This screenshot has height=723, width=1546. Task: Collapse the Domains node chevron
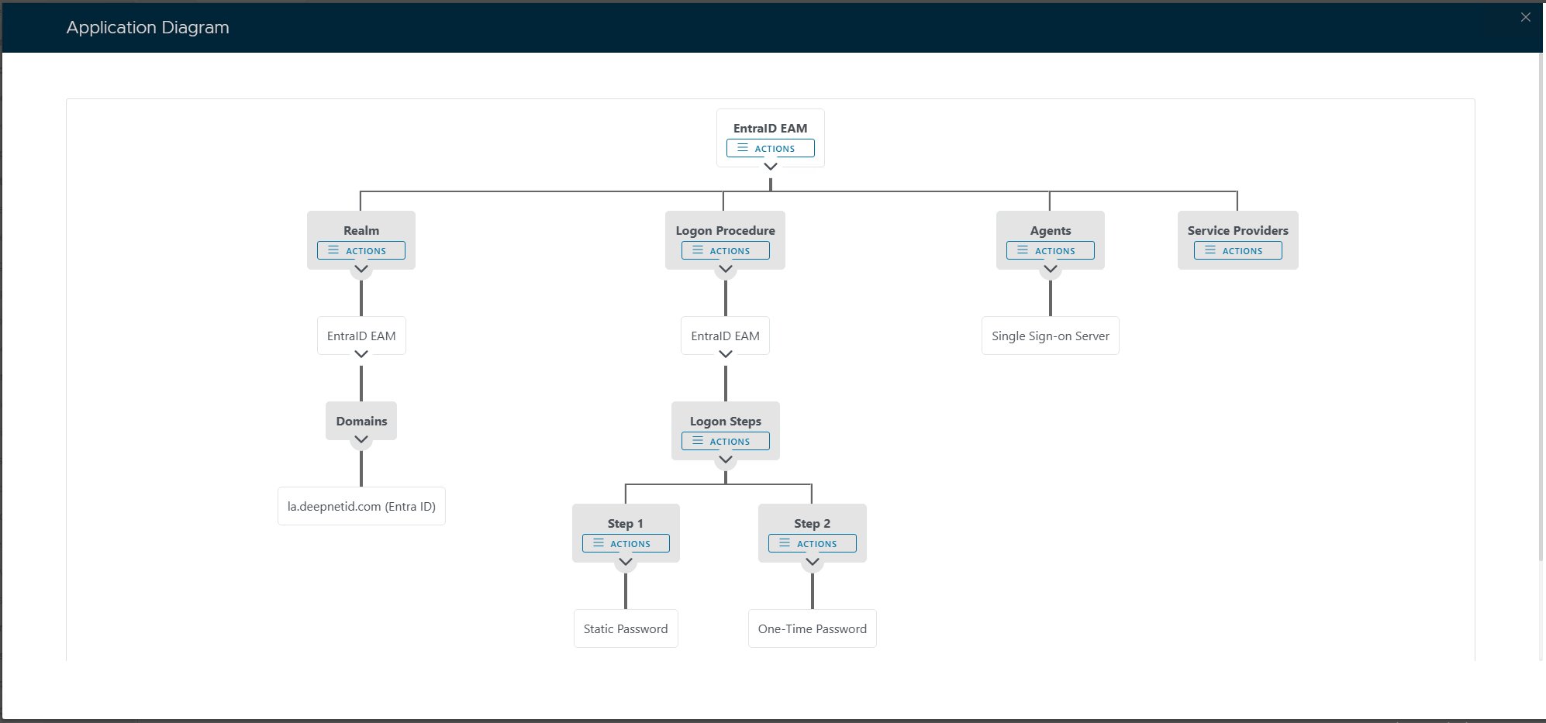point(361,439)
